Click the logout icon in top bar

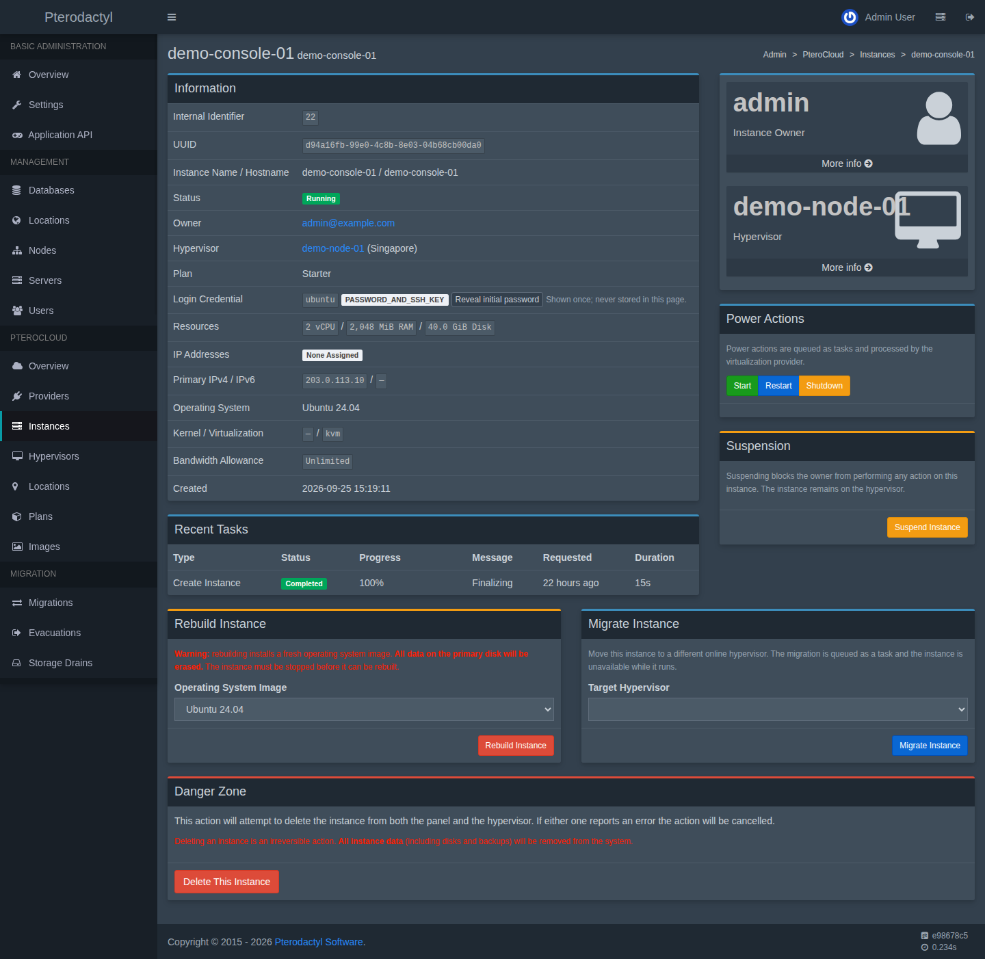pyautogui.click(x=969, y=17)
